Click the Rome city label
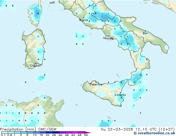The width and height of the screenshot is (176, 136). click(x=84, y=20)
